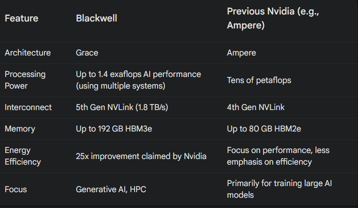This screenshot has width=358, height=208.
Task: Select the Interconnect row label
Action: click(x=28, y=107)
